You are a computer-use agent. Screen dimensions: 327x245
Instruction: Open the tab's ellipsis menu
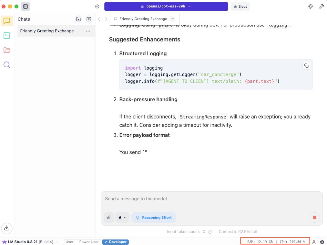(x=172, y=19)
